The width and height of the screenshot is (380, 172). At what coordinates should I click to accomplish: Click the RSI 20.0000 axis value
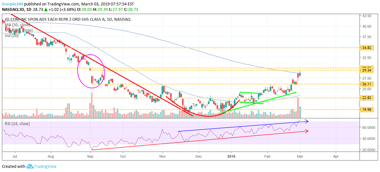pyautogui.click(x=368, y=150)
